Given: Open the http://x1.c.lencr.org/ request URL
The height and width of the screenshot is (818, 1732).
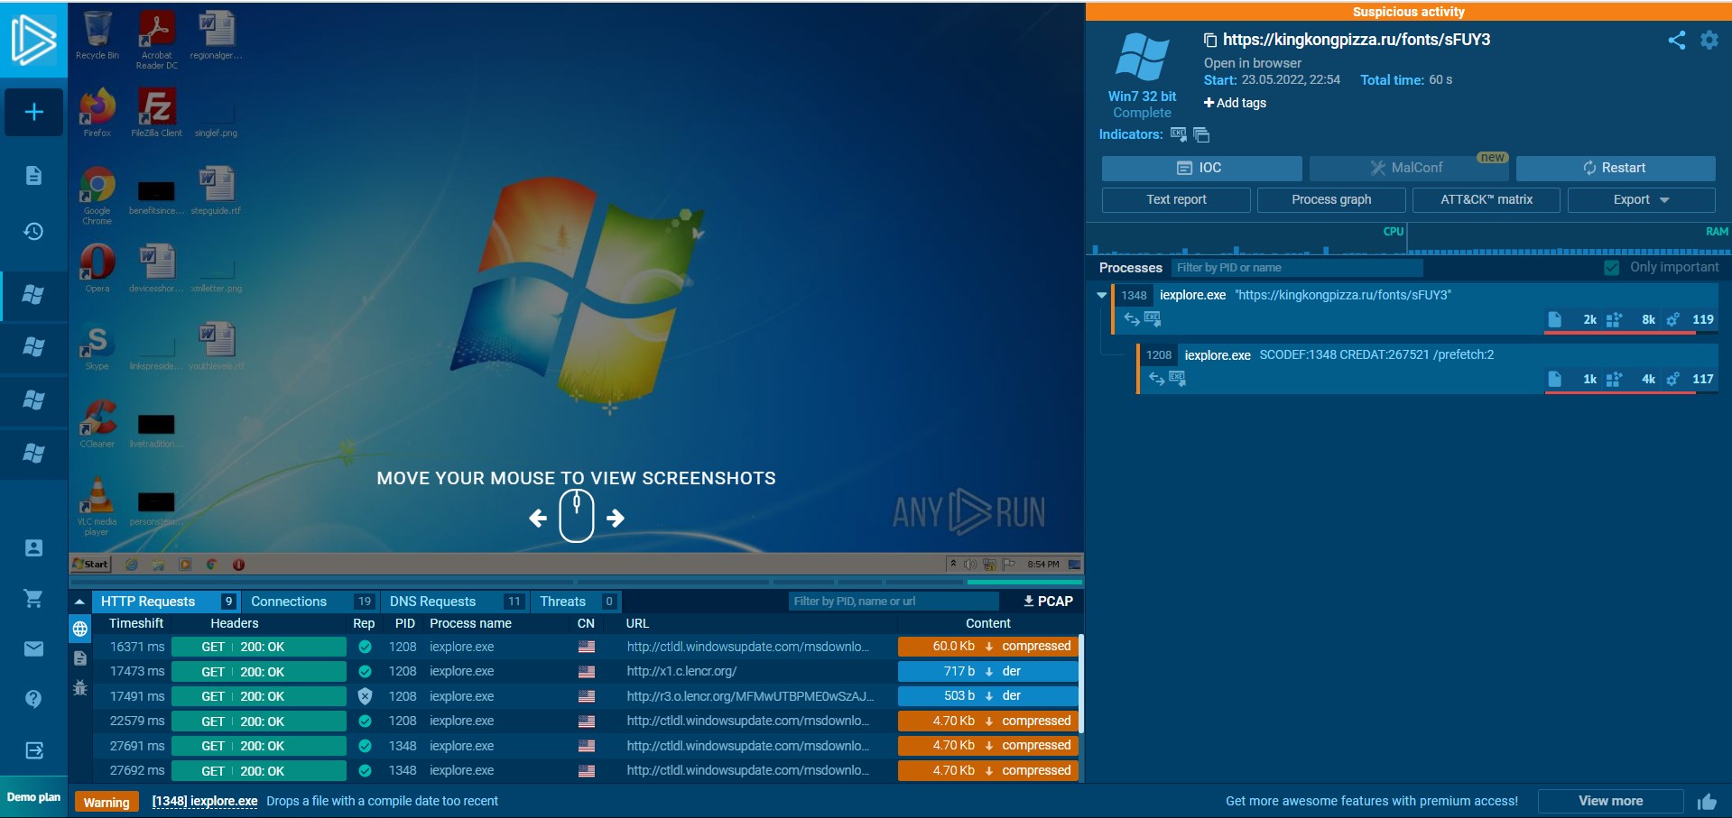Looking at the screenshot, I should pos(681,671).
